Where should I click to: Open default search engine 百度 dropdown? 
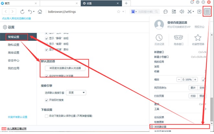coord(76,93)
